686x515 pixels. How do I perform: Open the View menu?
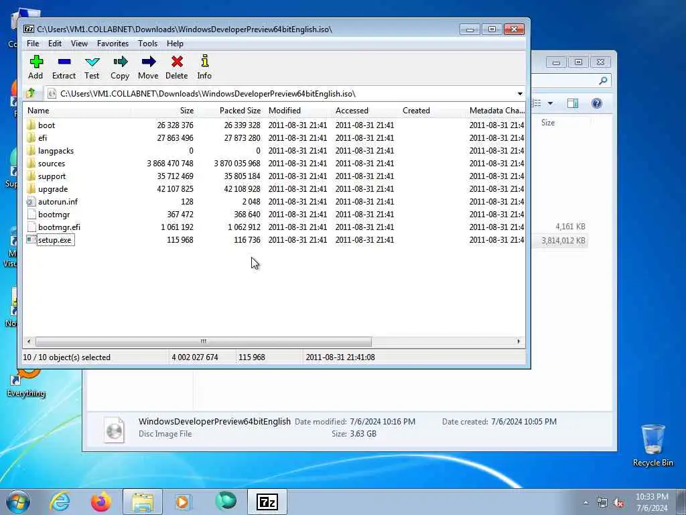[x=79, y=44]
